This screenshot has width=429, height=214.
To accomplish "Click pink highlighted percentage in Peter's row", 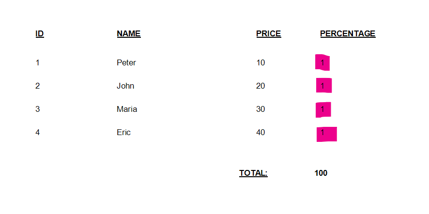I will coord(322,62).
